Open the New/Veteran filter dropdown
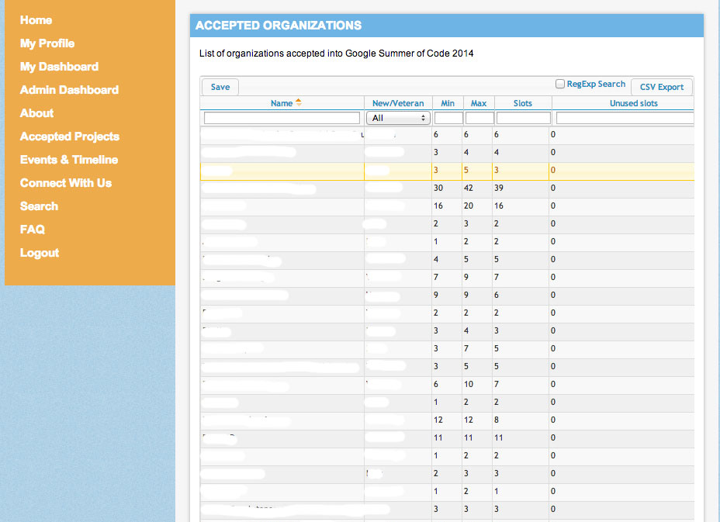 click(x=398, y=118)
